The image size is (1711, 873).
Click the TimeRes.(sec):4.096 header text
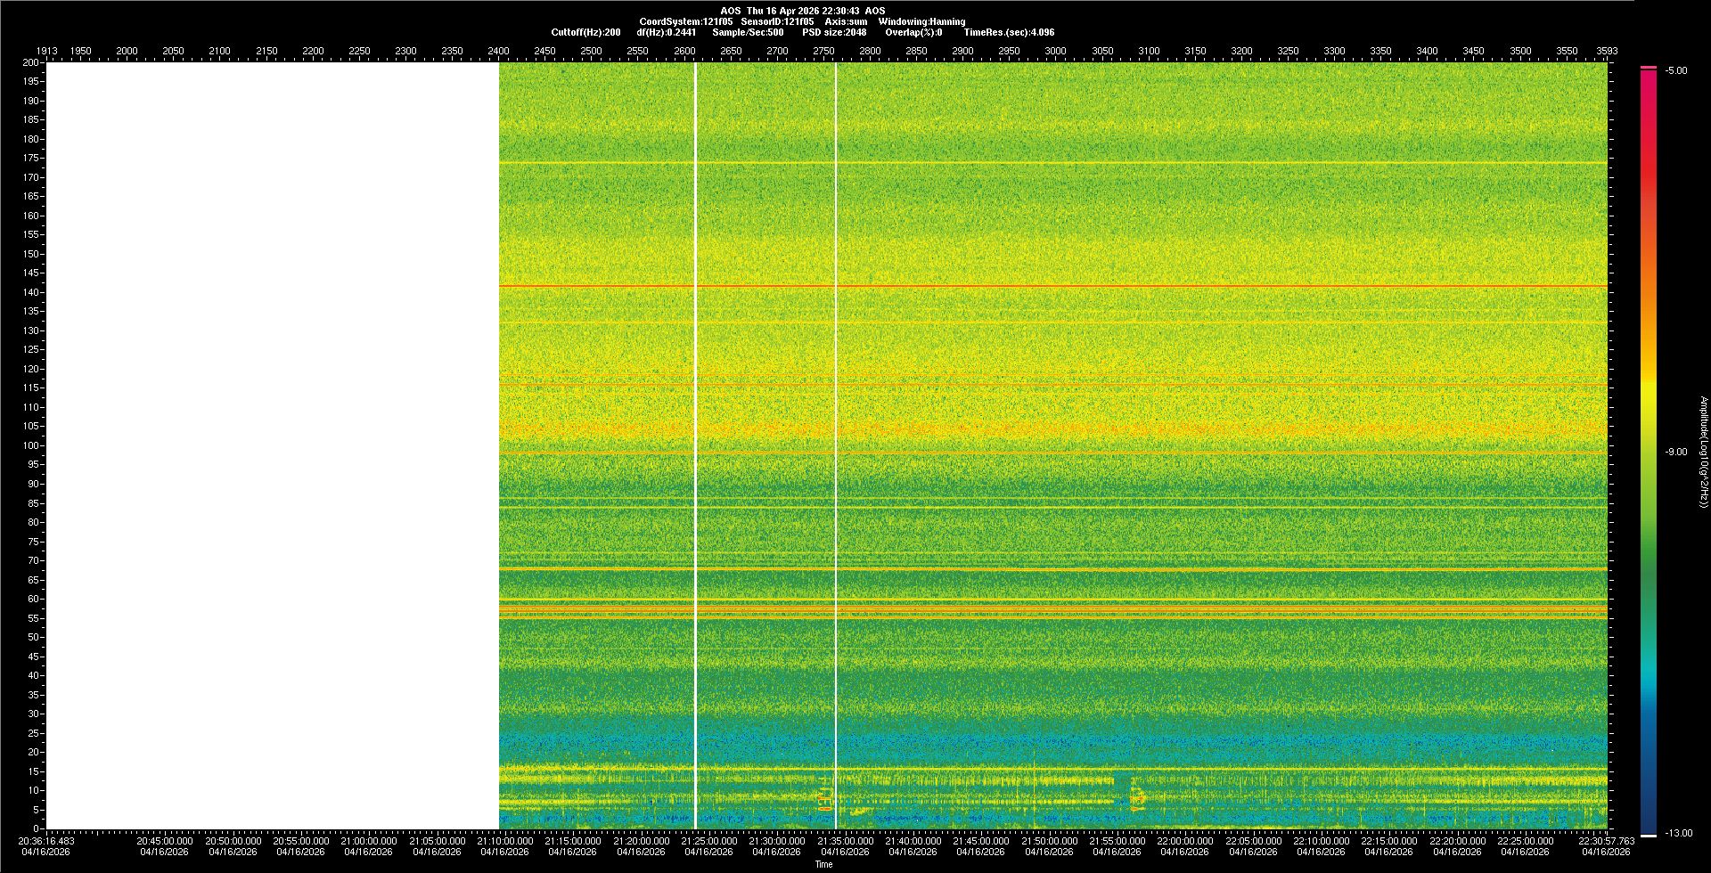point(1009,32)
